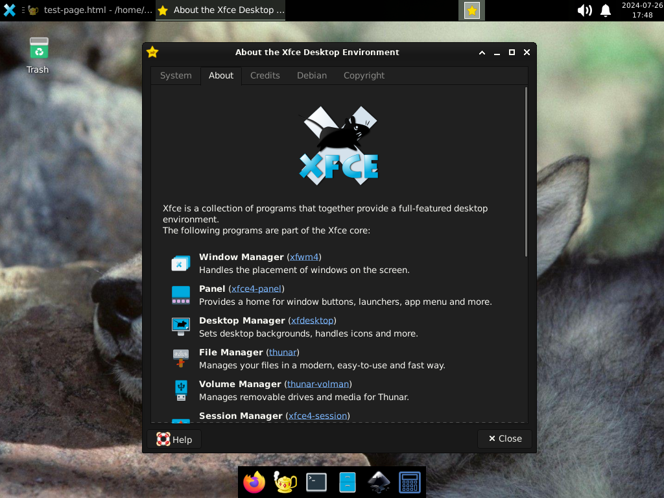Click the Window Manager icon in the dialog

pos(180,263)
